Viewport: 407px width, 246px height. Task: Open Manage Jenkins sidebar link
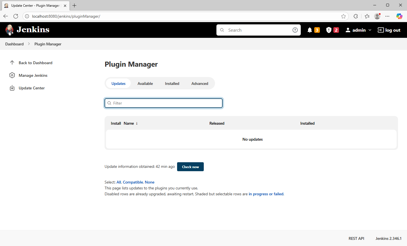33,75
